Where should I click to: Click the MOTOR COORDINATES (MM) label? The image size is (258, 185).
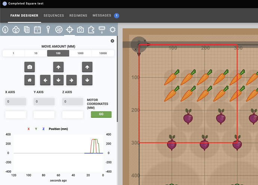98,104
